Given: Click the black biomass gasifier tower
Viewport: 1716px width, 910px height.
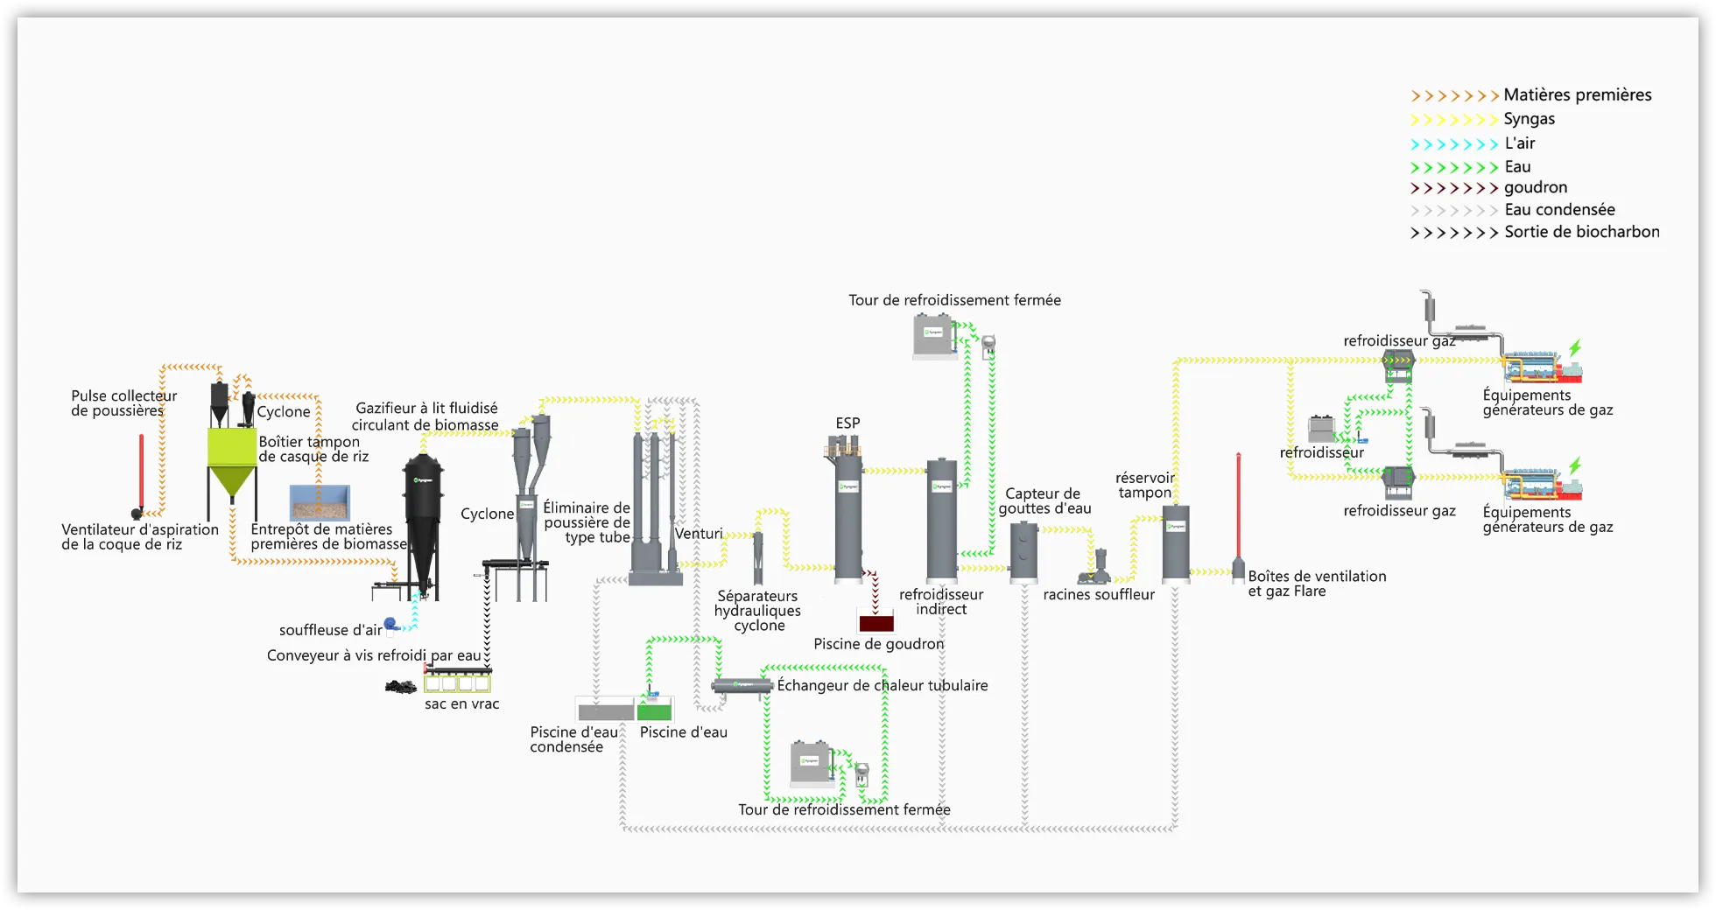Looking at the screenshot, I should click(x=423, y=525).
